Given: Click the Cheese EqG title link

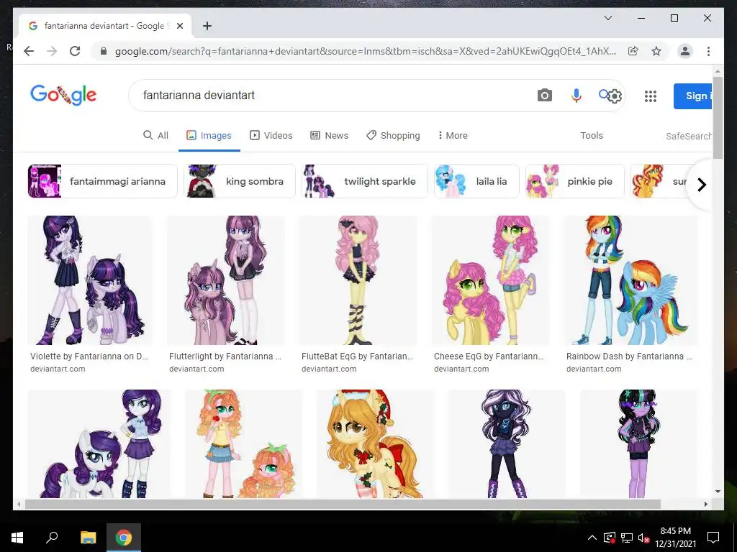Looking at the screenshot, I should coord(489,356).
